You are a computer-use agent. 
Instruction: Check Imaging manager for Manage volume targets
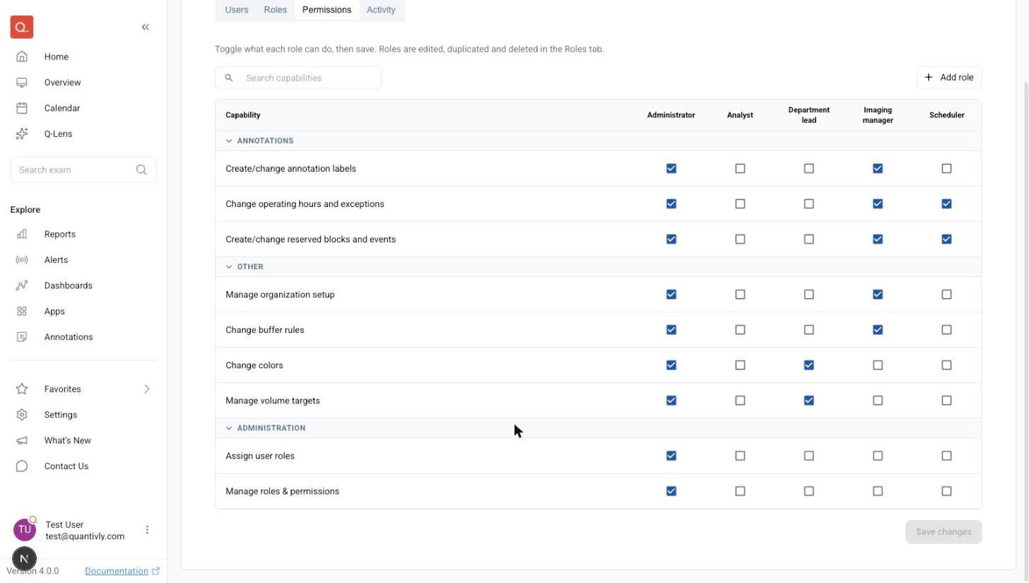pyautogui.click(x=878, y=401)
